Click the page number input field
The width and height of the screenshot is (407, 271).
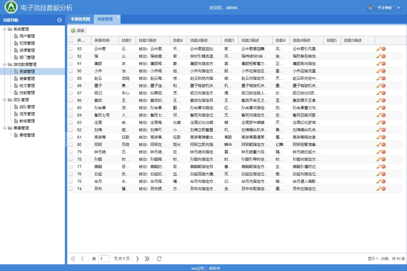pyautogui.click(x=104, y=259)
